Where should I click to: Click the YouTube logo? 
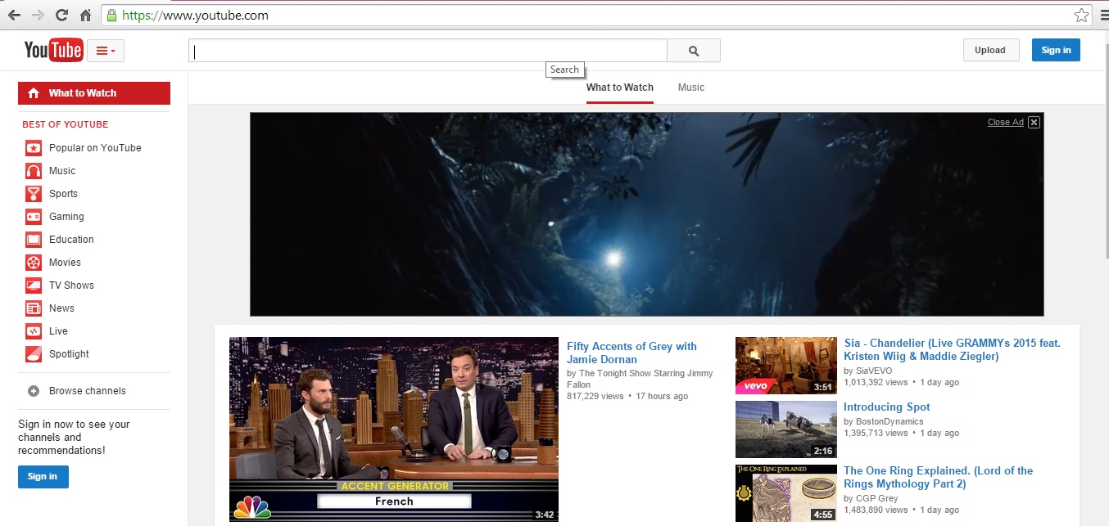(x=53, y=51)
